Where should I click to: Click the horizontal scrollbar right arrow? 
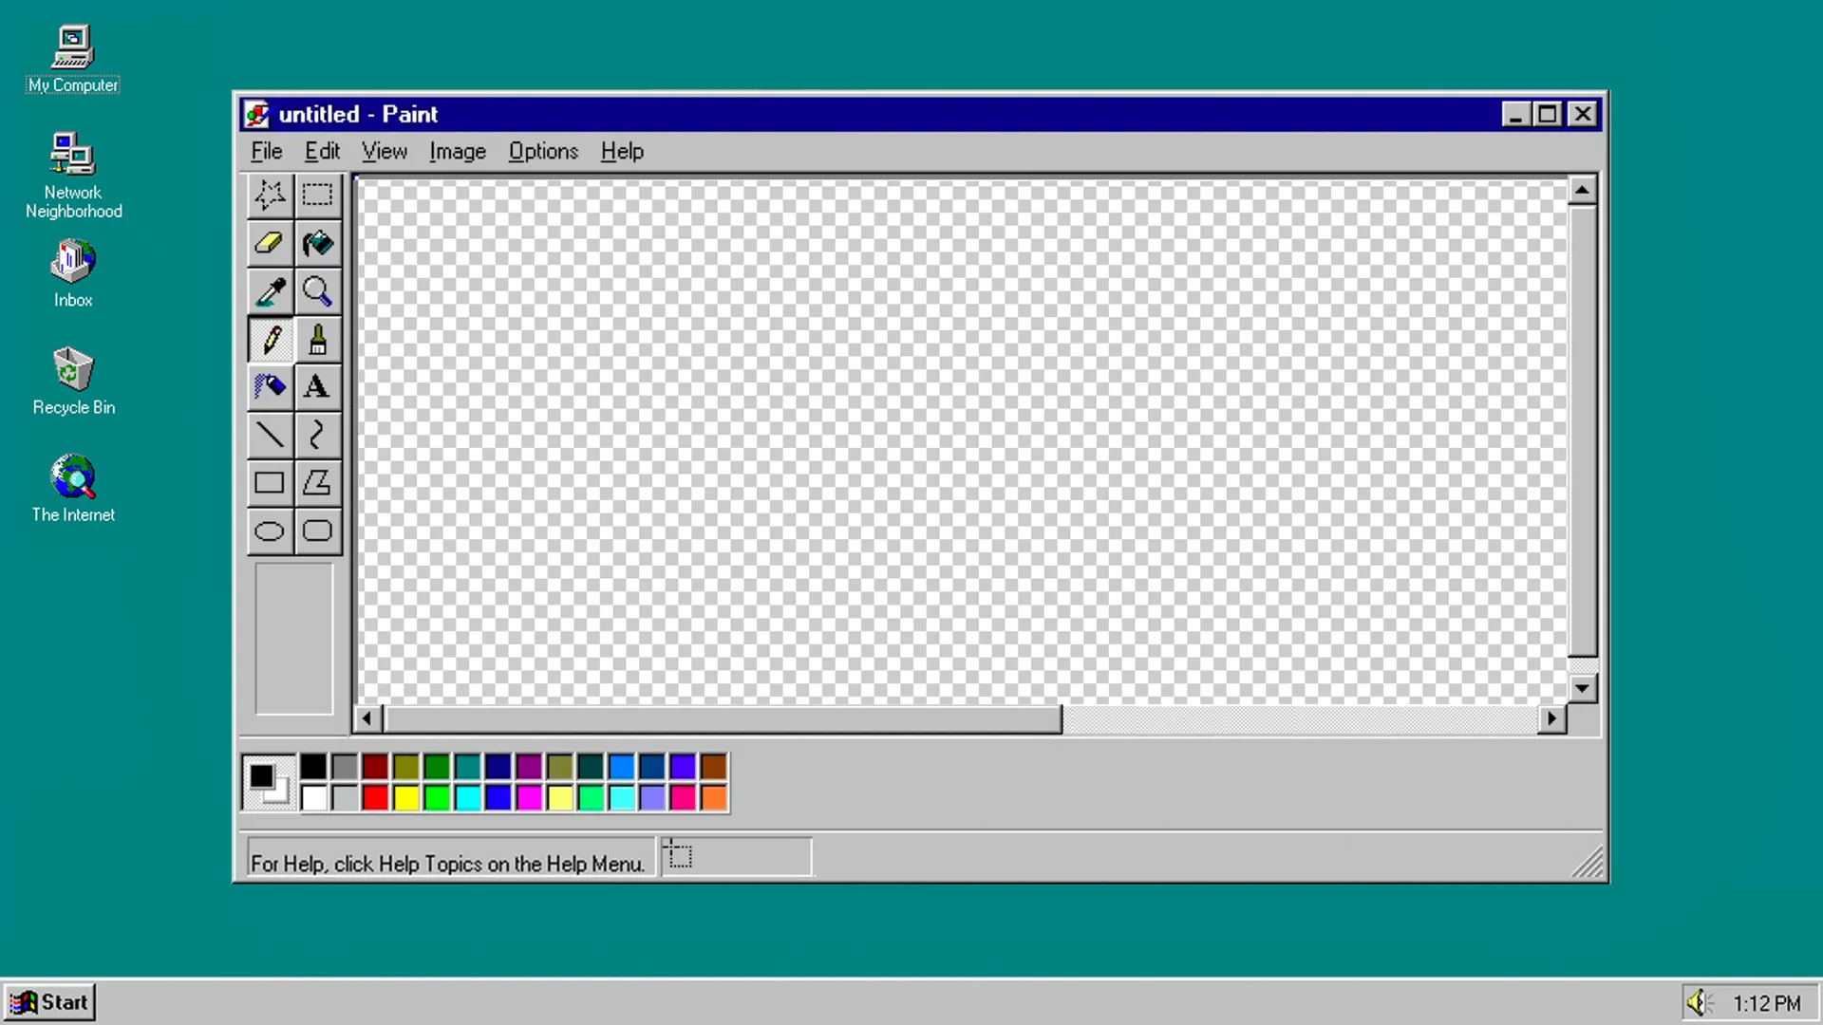point(1551,718)
